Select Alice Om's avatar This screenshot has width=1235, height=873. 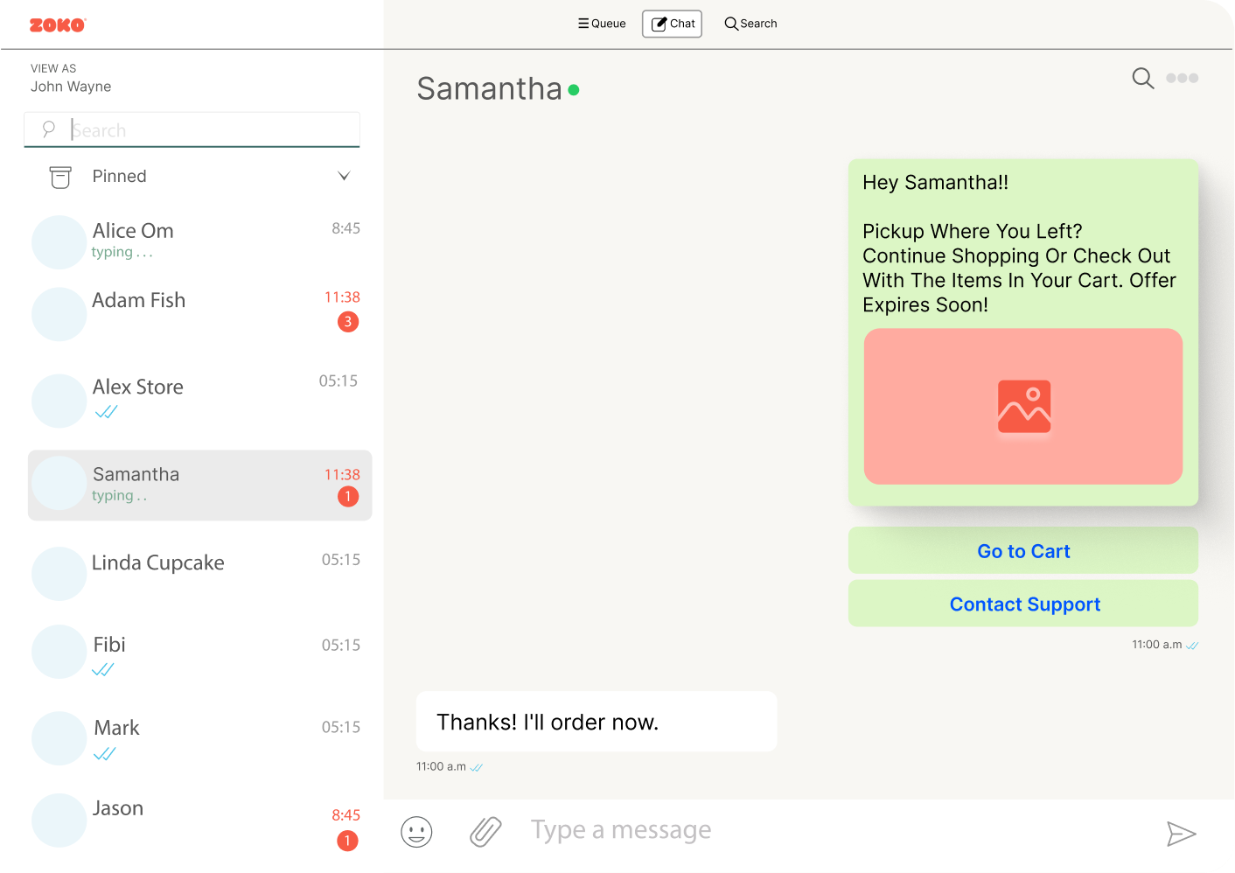click(x=59, y=242)
